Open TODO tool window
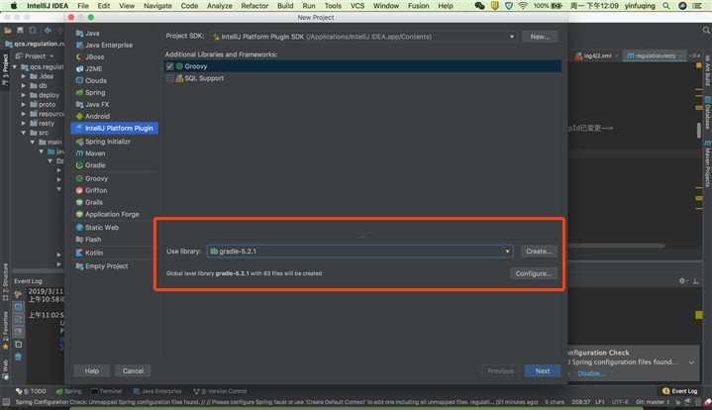Image resolution: width=712 pixels, height=410 pixels. (31, 391)
